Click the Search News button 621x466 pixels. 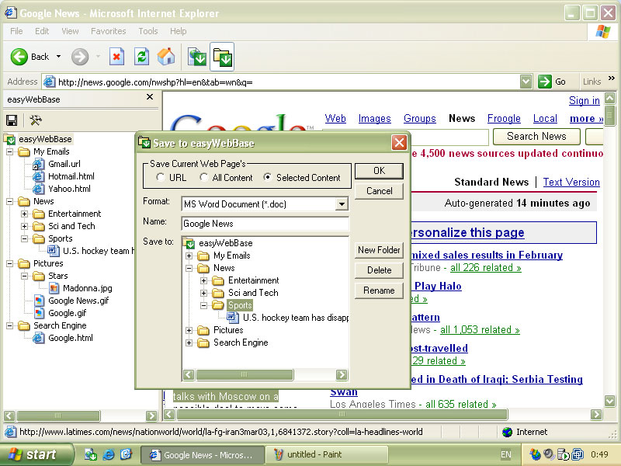(536, 137)
